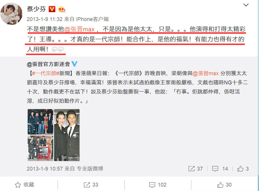Add the post to 收藏 favorites
Screen dimensions: 259x191
(x=25, y=185)
